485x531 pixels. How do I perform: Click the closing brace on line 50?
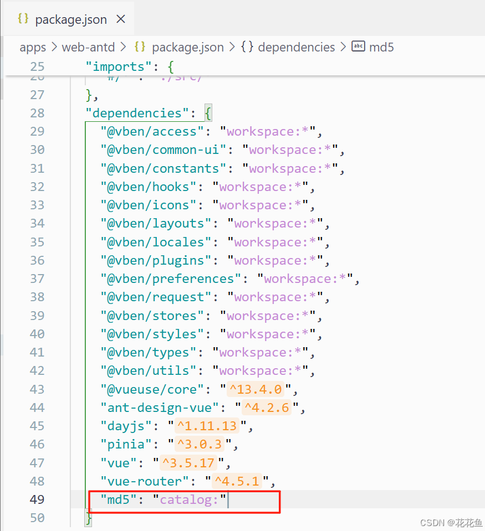click(89, 518)
